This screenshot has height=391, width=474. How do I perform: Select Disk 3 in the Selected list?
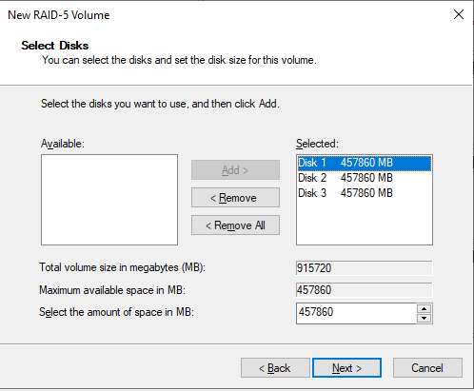365,193
